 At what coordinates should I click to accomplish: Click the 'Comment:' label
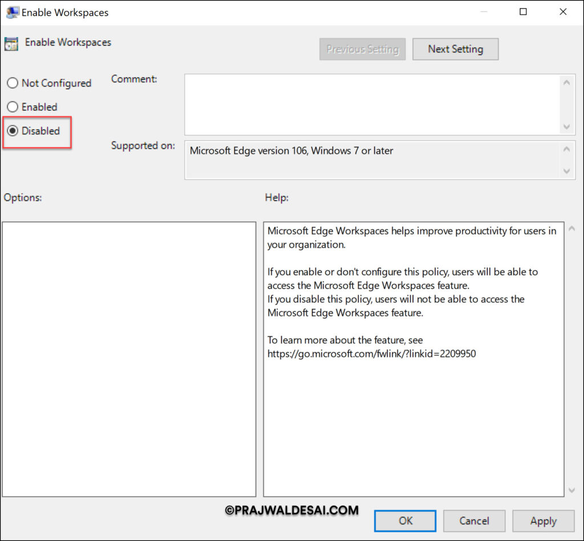point(134,79)
